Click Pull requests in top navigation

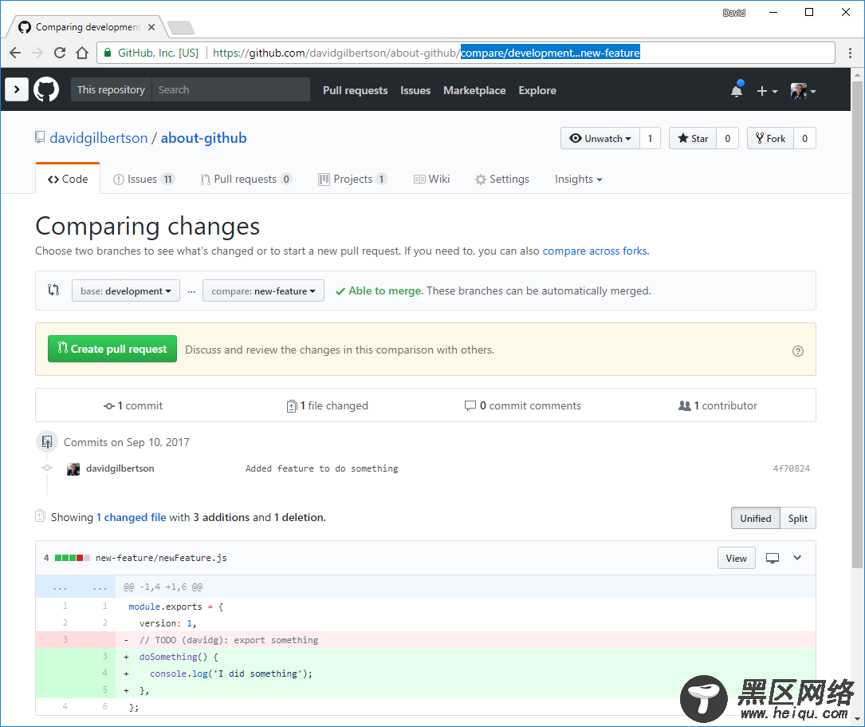356,90
